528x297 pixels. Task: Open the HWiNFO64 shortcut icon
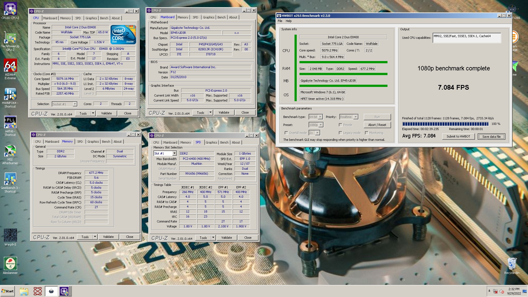[10, 98]
